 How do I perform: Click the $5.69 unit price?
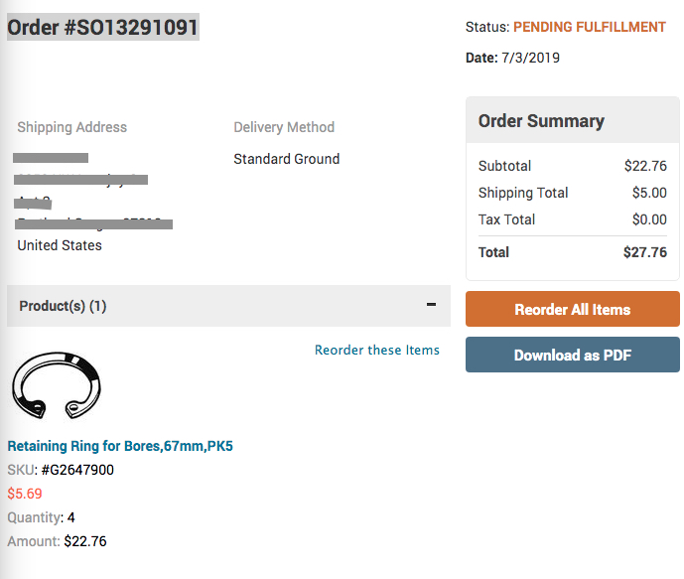(25, 493)
